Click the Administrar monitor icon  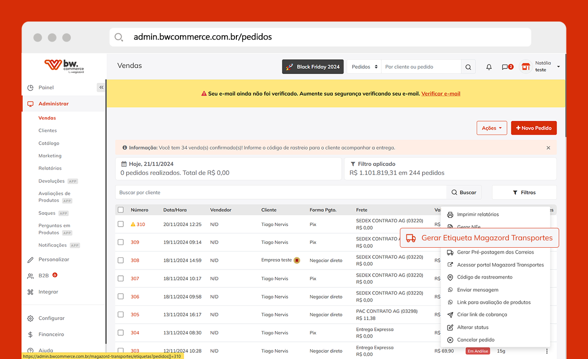tap(30, 104)
